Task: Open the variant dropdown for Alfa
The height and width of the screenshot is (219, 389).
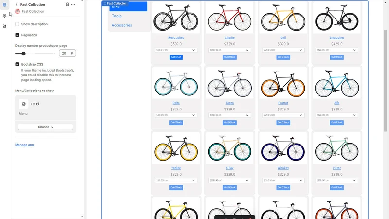Action: [336, 115]
